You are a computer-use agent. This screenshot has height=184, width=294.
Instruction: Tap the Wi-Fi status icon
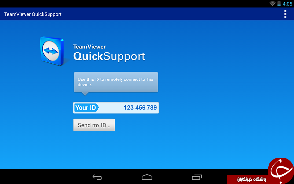(x=272, y=4)
